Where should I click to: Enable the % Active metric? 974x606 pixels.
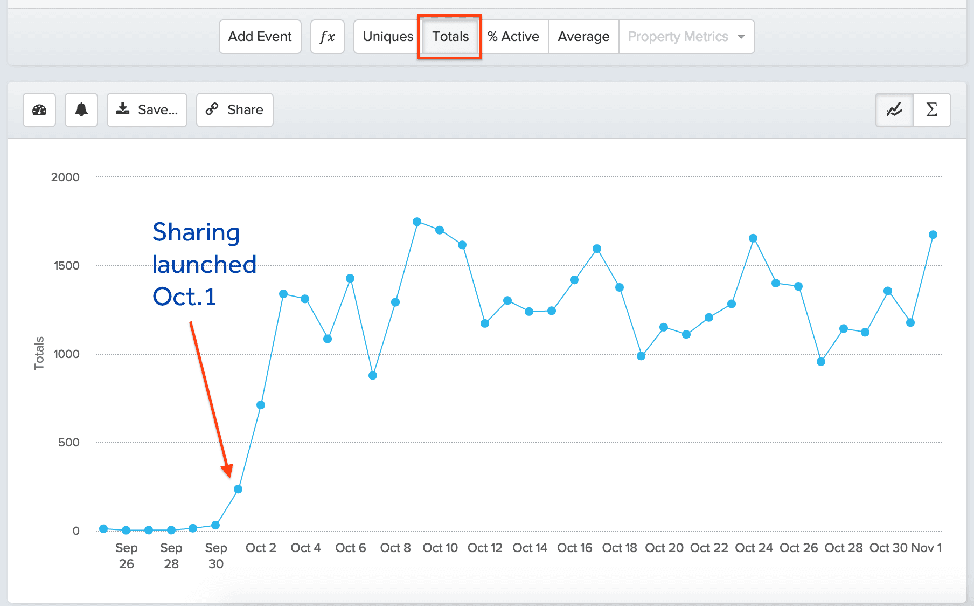(513, 36)
